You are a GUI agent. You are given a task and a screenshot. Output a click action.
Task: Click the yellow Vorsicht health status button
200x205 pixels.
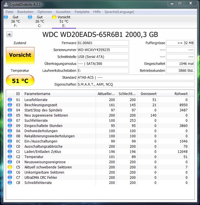[20, 56]
